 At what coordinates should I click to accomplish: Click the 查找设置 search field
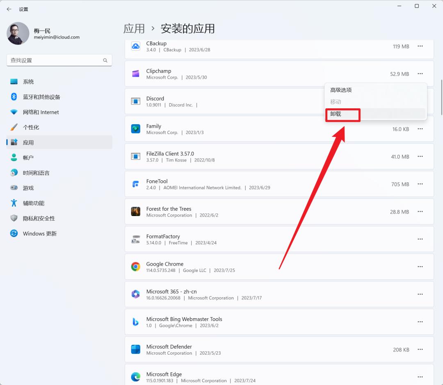point(59,60)
